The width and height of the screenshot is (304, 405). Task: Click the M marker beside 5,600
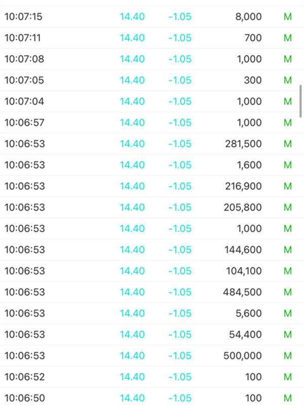288,313
